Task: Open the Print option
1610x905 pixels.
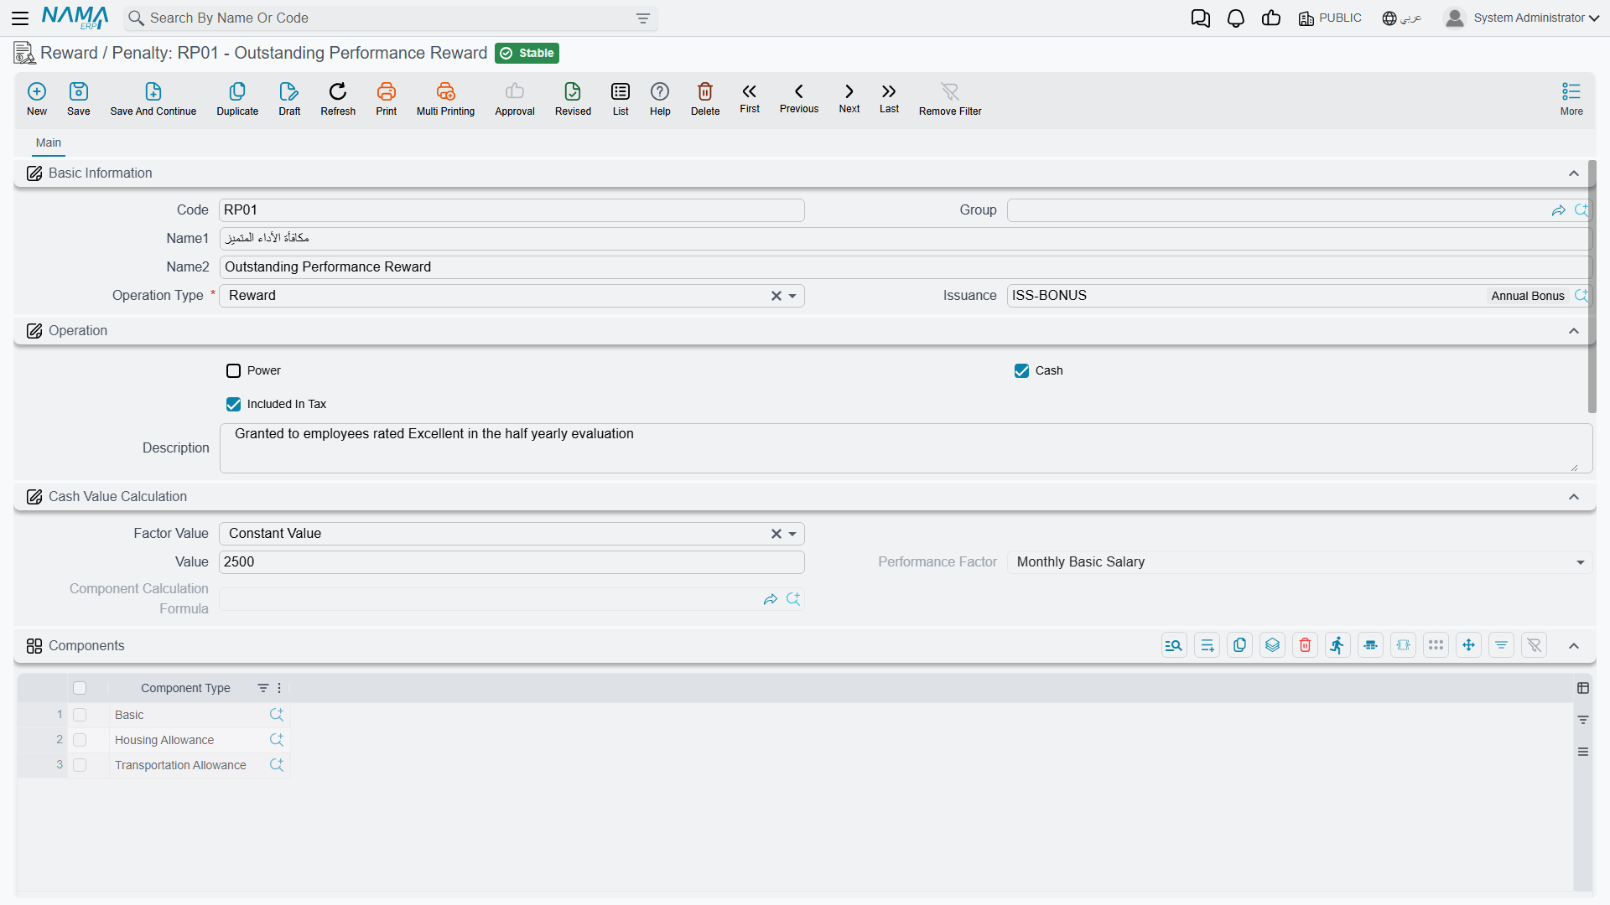Action: [387, 99]
